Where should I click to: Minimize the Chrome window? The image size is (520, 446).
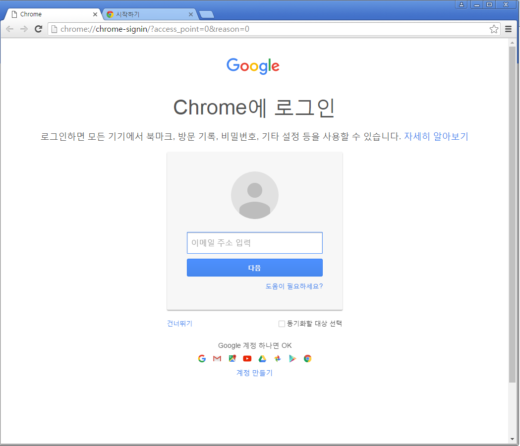click(477, 4)
